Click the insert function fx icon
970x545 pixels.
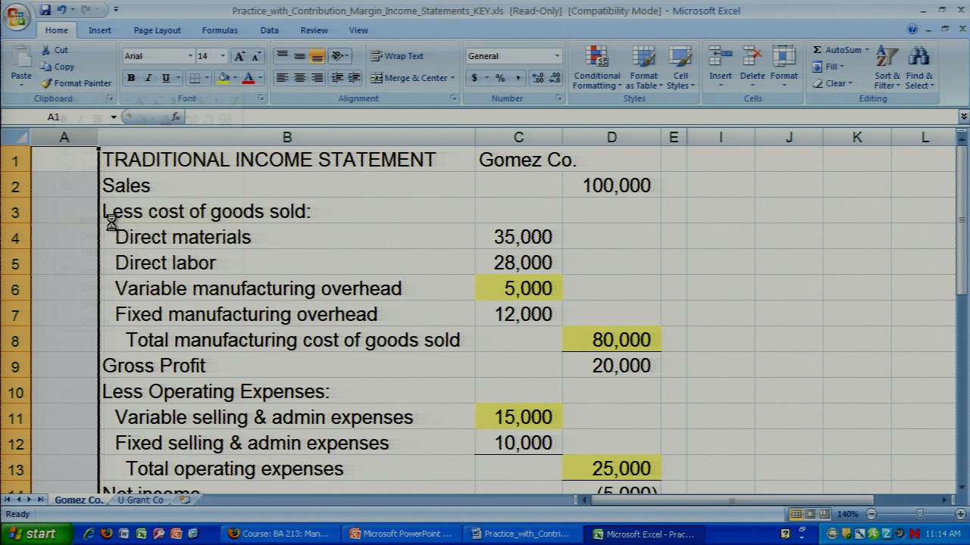(x=176, y=117)
